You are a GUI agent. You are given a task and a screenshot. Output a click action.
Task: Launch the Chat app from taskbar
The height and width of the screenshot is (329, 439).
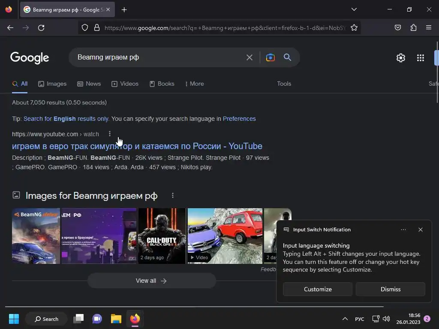point(97,319)
